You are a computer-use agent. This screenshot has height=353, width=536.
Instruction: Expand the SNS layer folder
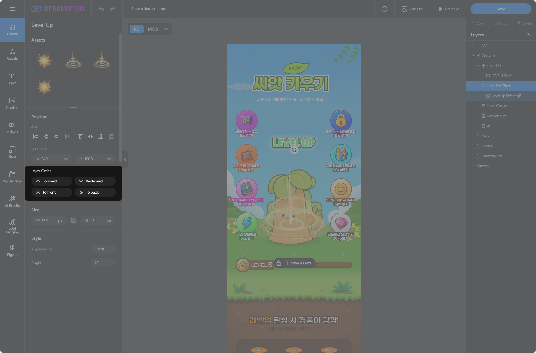click(x=473, y=136)
